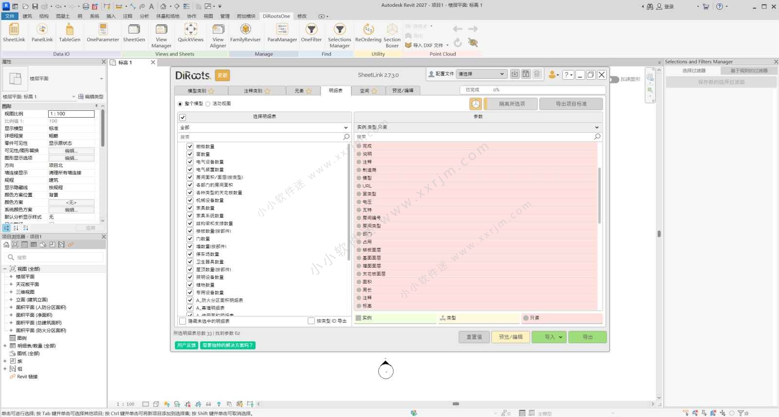Click the 重置值 button
Screen dimensions: 779x417
click(474, 337)
